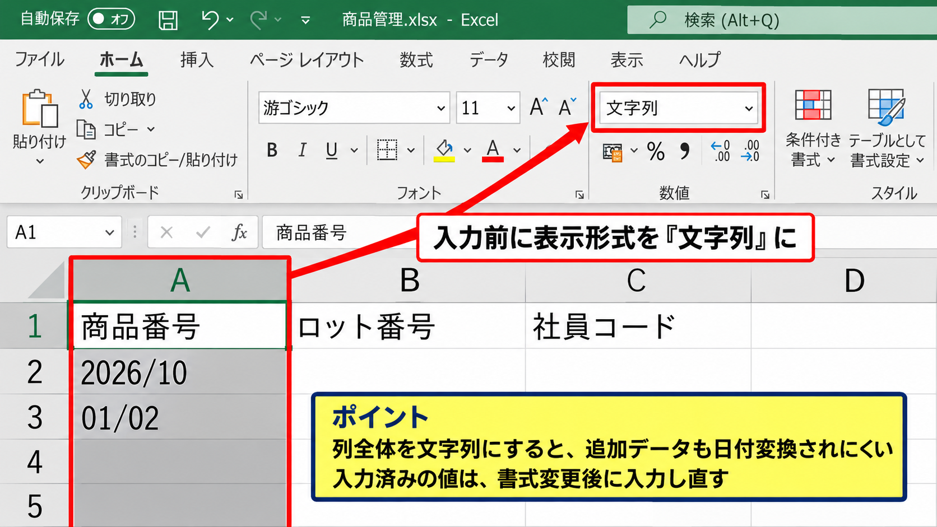
Task: Expand the Name Box dropdown arrow
Action: point(109,232)
